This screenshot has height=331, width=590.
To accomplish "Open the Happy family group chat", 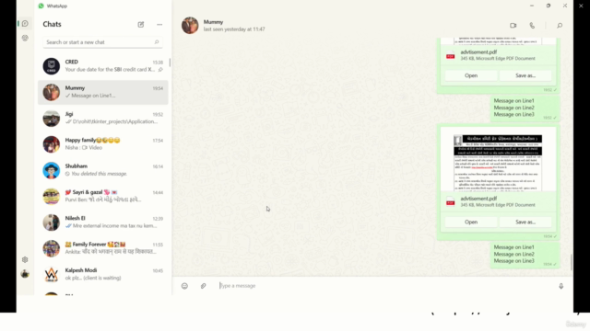I will pyautogui.click(x=102, y=144).
